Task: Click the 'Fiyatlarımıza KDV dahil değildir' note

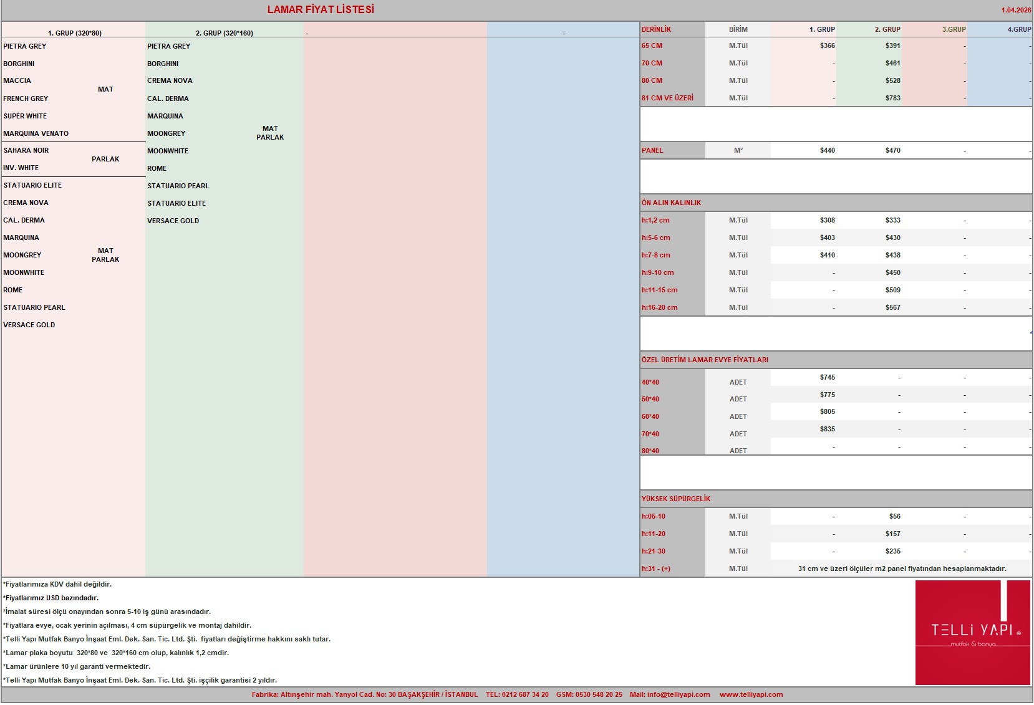Action: (x=57, y=584)
